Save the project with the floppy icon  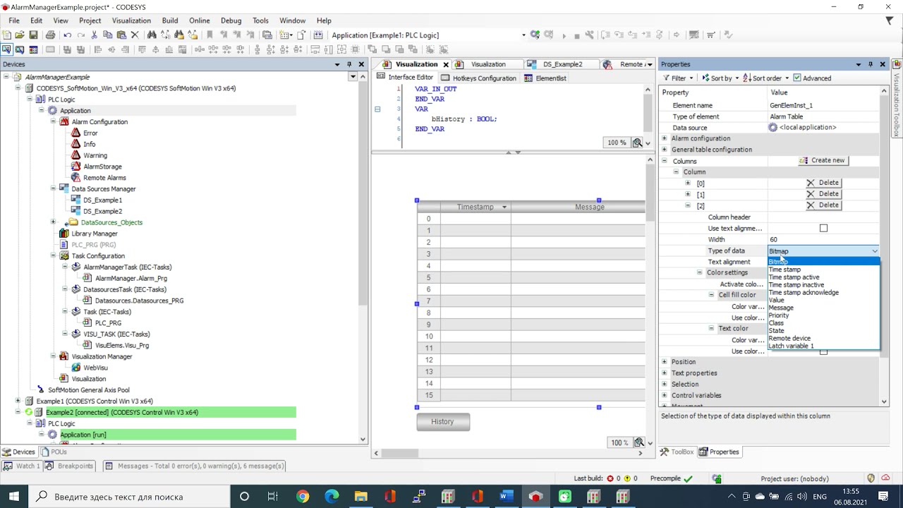pos(33,35)
